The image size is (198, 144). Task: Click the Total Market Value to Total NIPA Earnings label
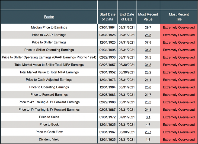pyautogui.click(x=49, y=72)
